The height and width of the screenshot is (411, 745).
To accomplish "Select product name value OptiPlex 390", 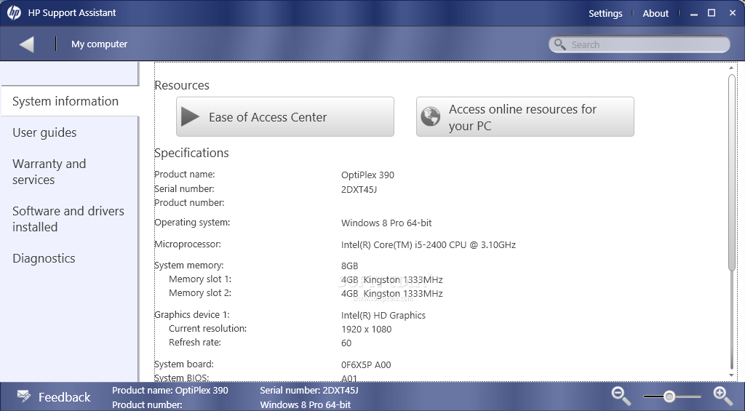I will [367, 175].
